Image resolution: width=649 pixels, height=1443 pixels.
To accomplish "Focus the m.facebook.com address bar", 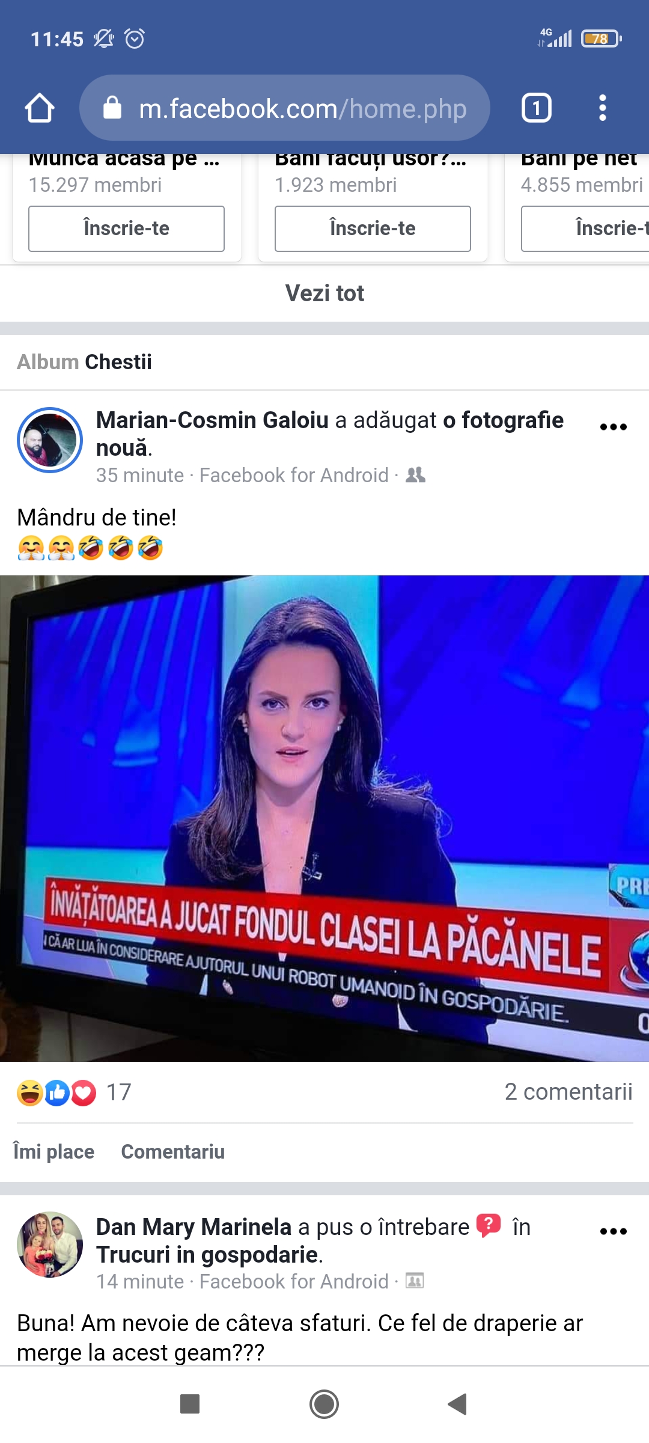I will [x=285, y=108].
